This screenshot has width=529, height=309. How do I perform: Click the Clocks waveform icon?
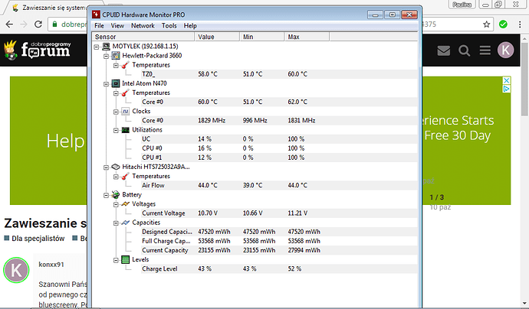click(125, 111)
